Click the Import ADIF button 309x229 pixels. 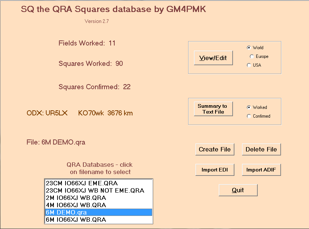tap(261, 170)
